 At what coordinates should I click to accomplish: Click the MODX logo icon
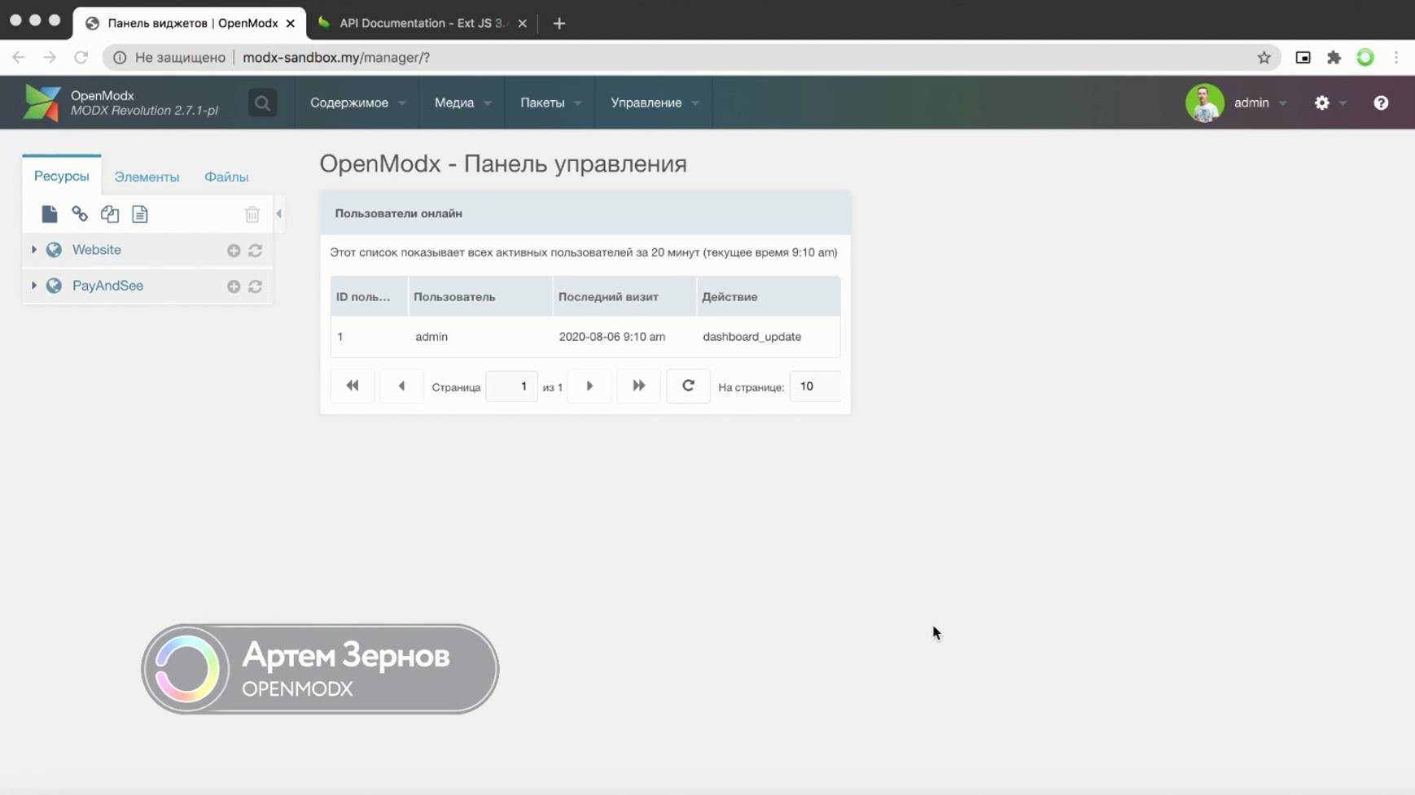coord(42,103)
